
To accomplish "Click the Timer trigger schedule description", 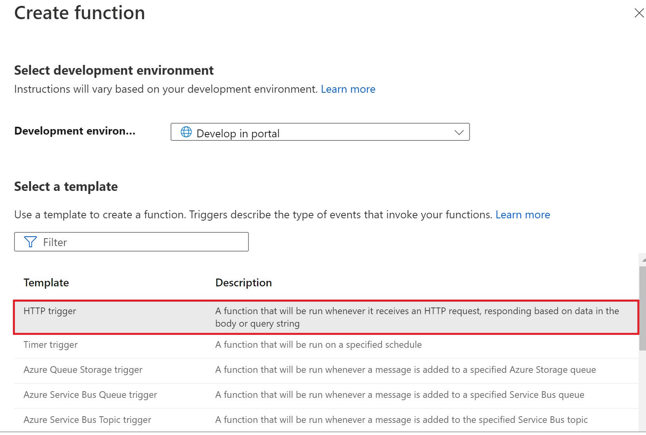I will click(x=318, y=345).
